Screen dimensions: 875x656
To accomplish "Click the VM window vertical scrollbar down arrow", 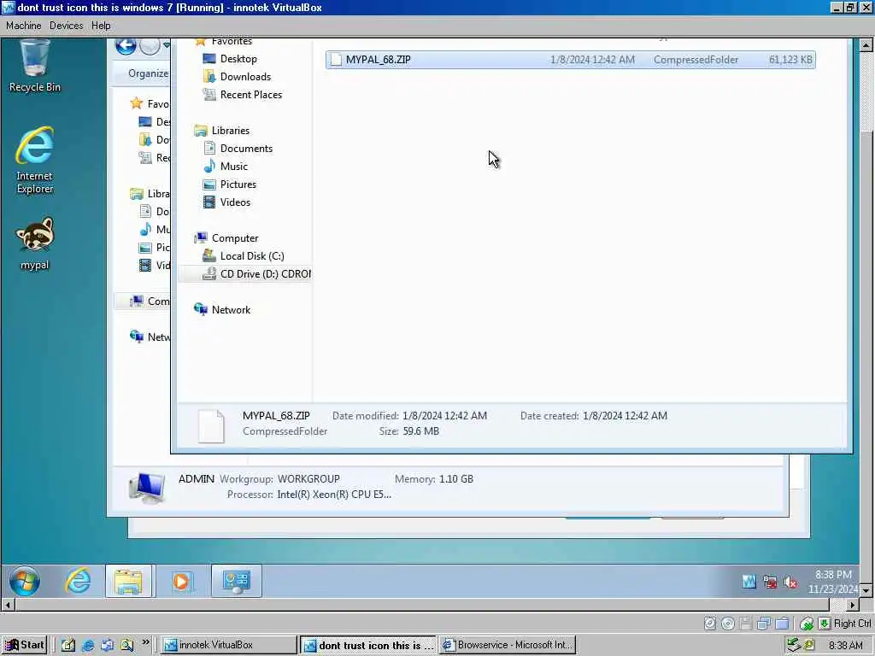I will (866, 590).
